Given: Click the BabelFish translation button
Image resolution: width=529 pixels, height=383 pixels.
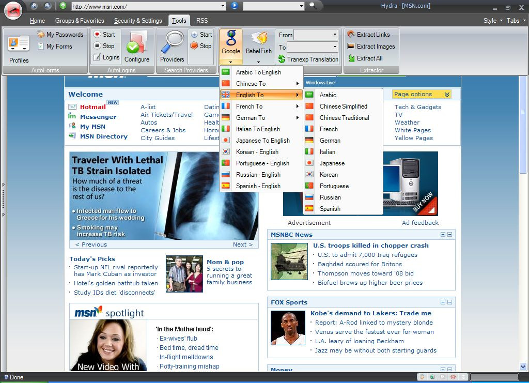Looking at the screenshot, I should pyautogui.click(x=259, y=43).
